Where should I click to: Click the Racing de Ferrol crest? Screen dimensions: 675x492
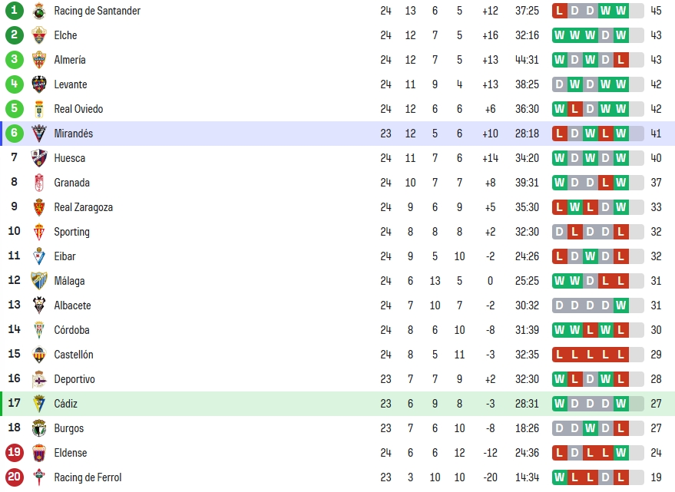pyautogui.click(x=39, y=477)
